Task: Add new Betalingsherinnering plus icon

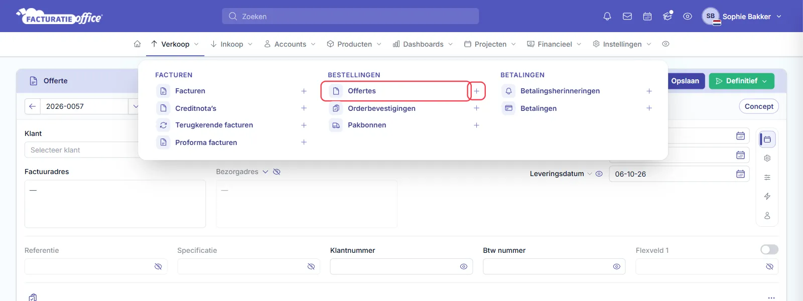Action: coord(649,91)
